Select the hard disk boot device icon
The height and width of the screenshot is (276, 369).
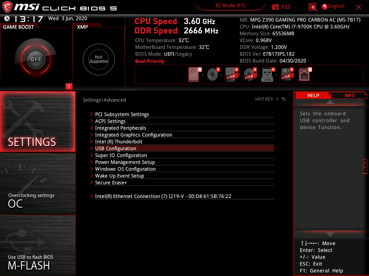194,75
